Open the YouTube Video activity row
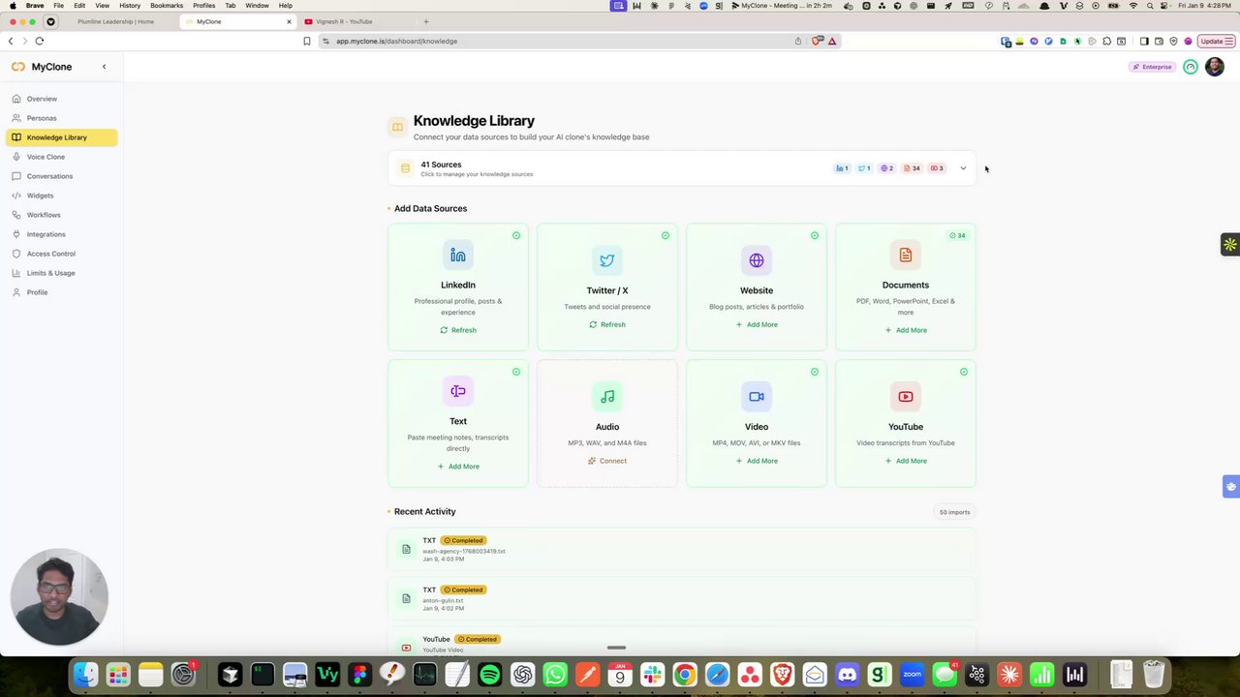The image size is (1240, 697). 682,641
